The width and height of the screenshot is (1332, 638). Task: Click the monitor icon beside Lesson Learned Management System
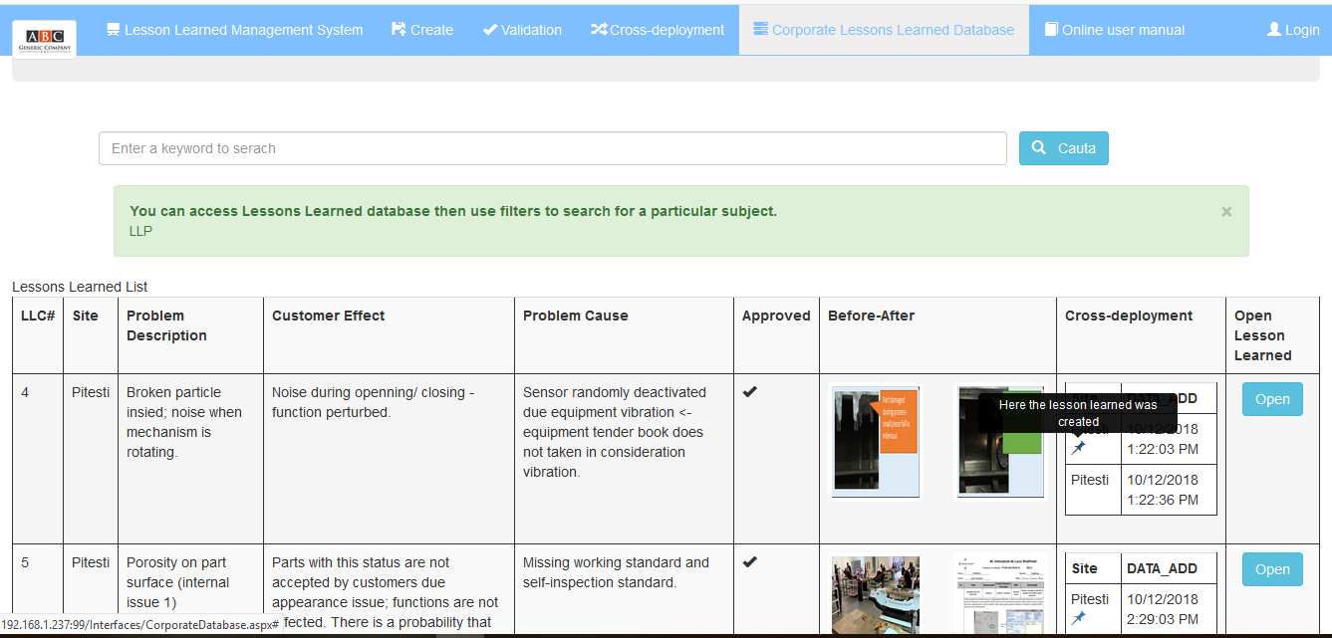pyautogui.click(x=114, y=29)
